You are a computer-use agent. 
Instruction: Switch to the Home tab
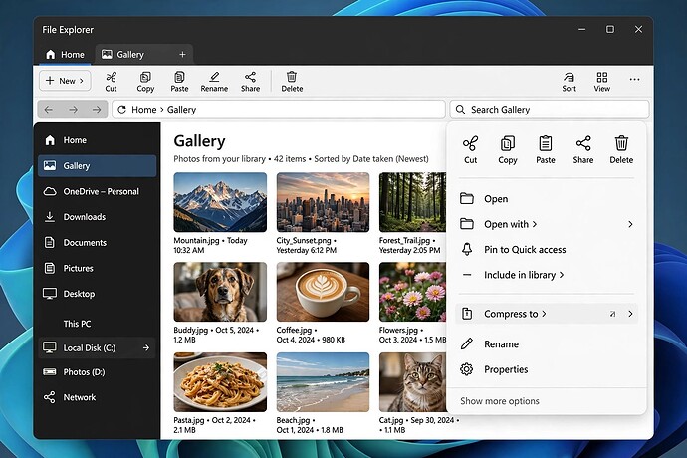click(65, 55)
